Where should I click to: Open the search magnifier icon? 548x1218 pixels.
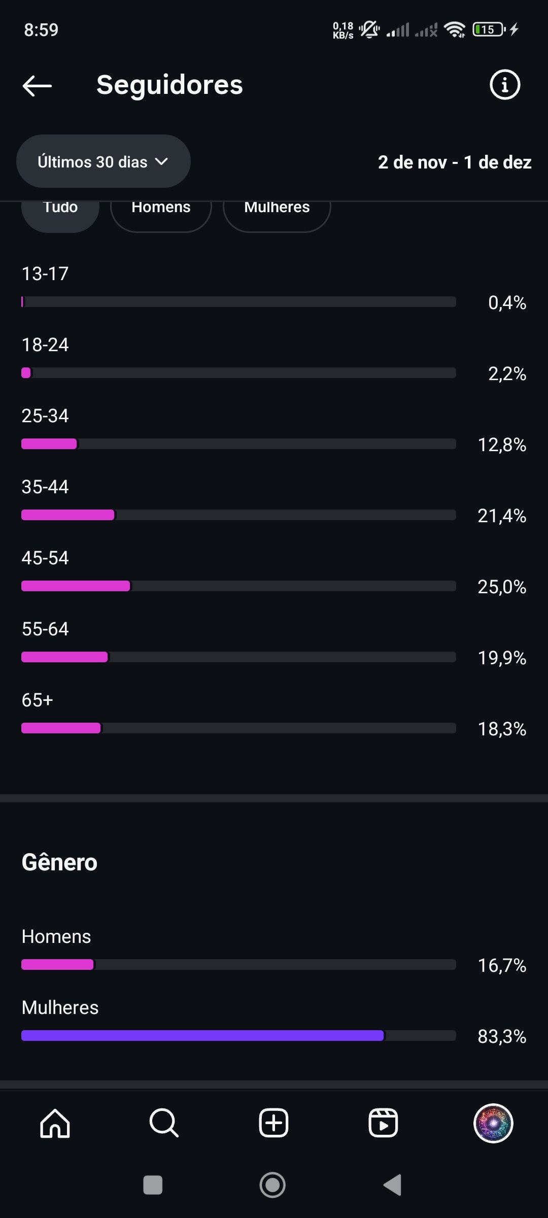(164, 1123)
